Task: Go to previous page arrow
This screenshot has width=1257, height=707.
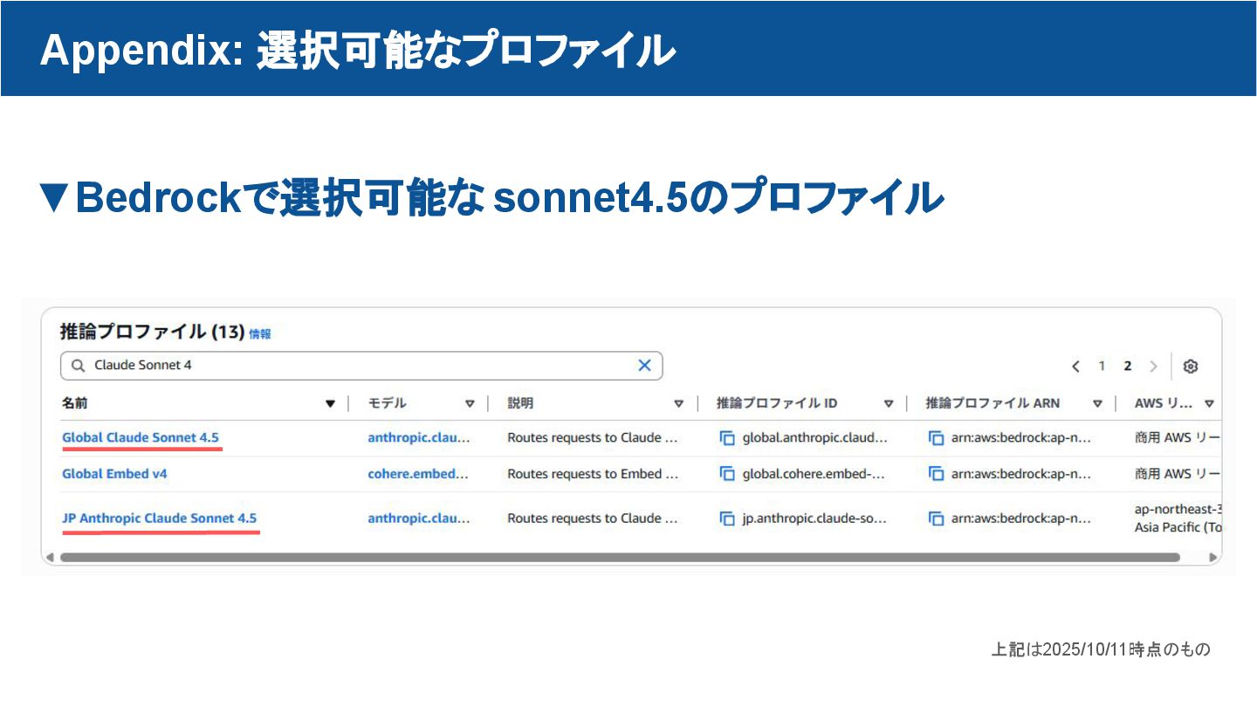Action: click(1076, 367)
